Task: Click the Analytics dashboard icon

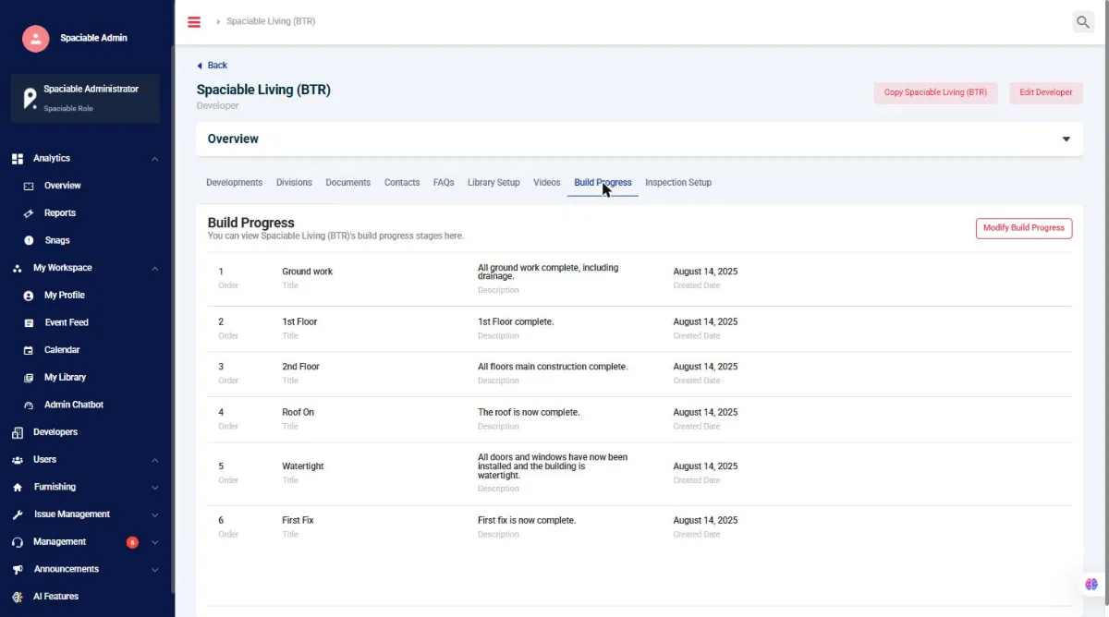Action: (17, 159)
